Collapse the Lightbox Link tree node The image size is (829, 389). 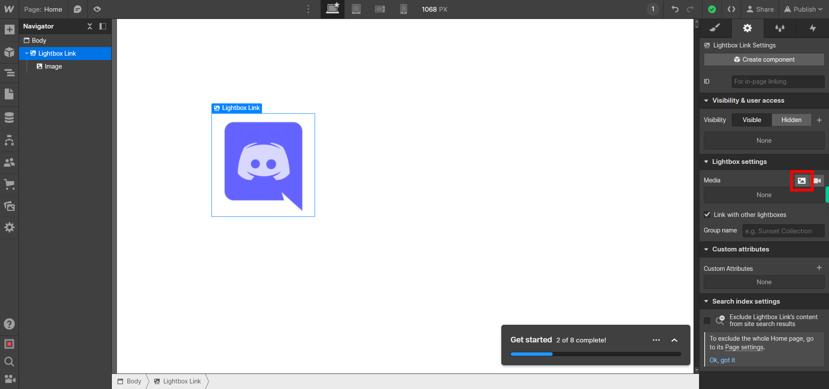click(27, 53)
